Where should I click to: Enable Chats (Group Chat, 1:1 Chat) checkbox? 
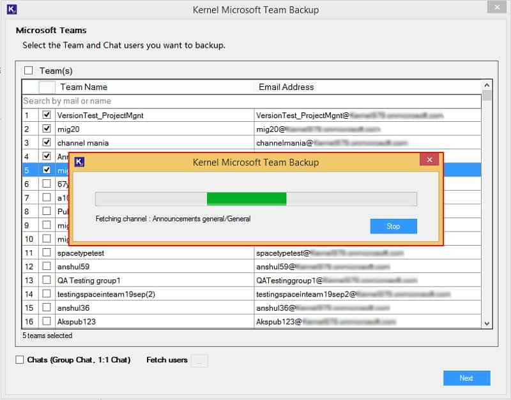[20, 360]
